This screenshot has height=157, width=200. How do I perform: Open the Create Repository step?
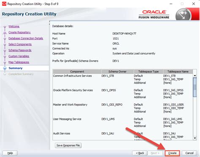click(x=19, y=32)
